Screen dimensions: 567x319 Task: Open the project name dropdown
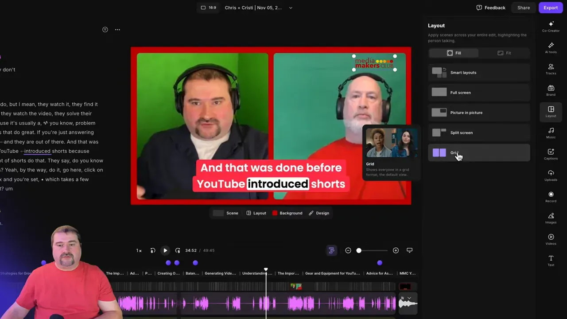click(x=291, y=8)
